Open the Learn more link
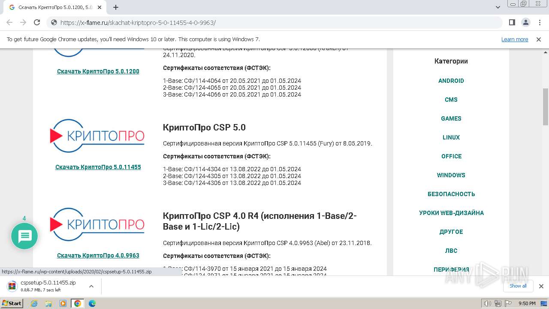 515,39
